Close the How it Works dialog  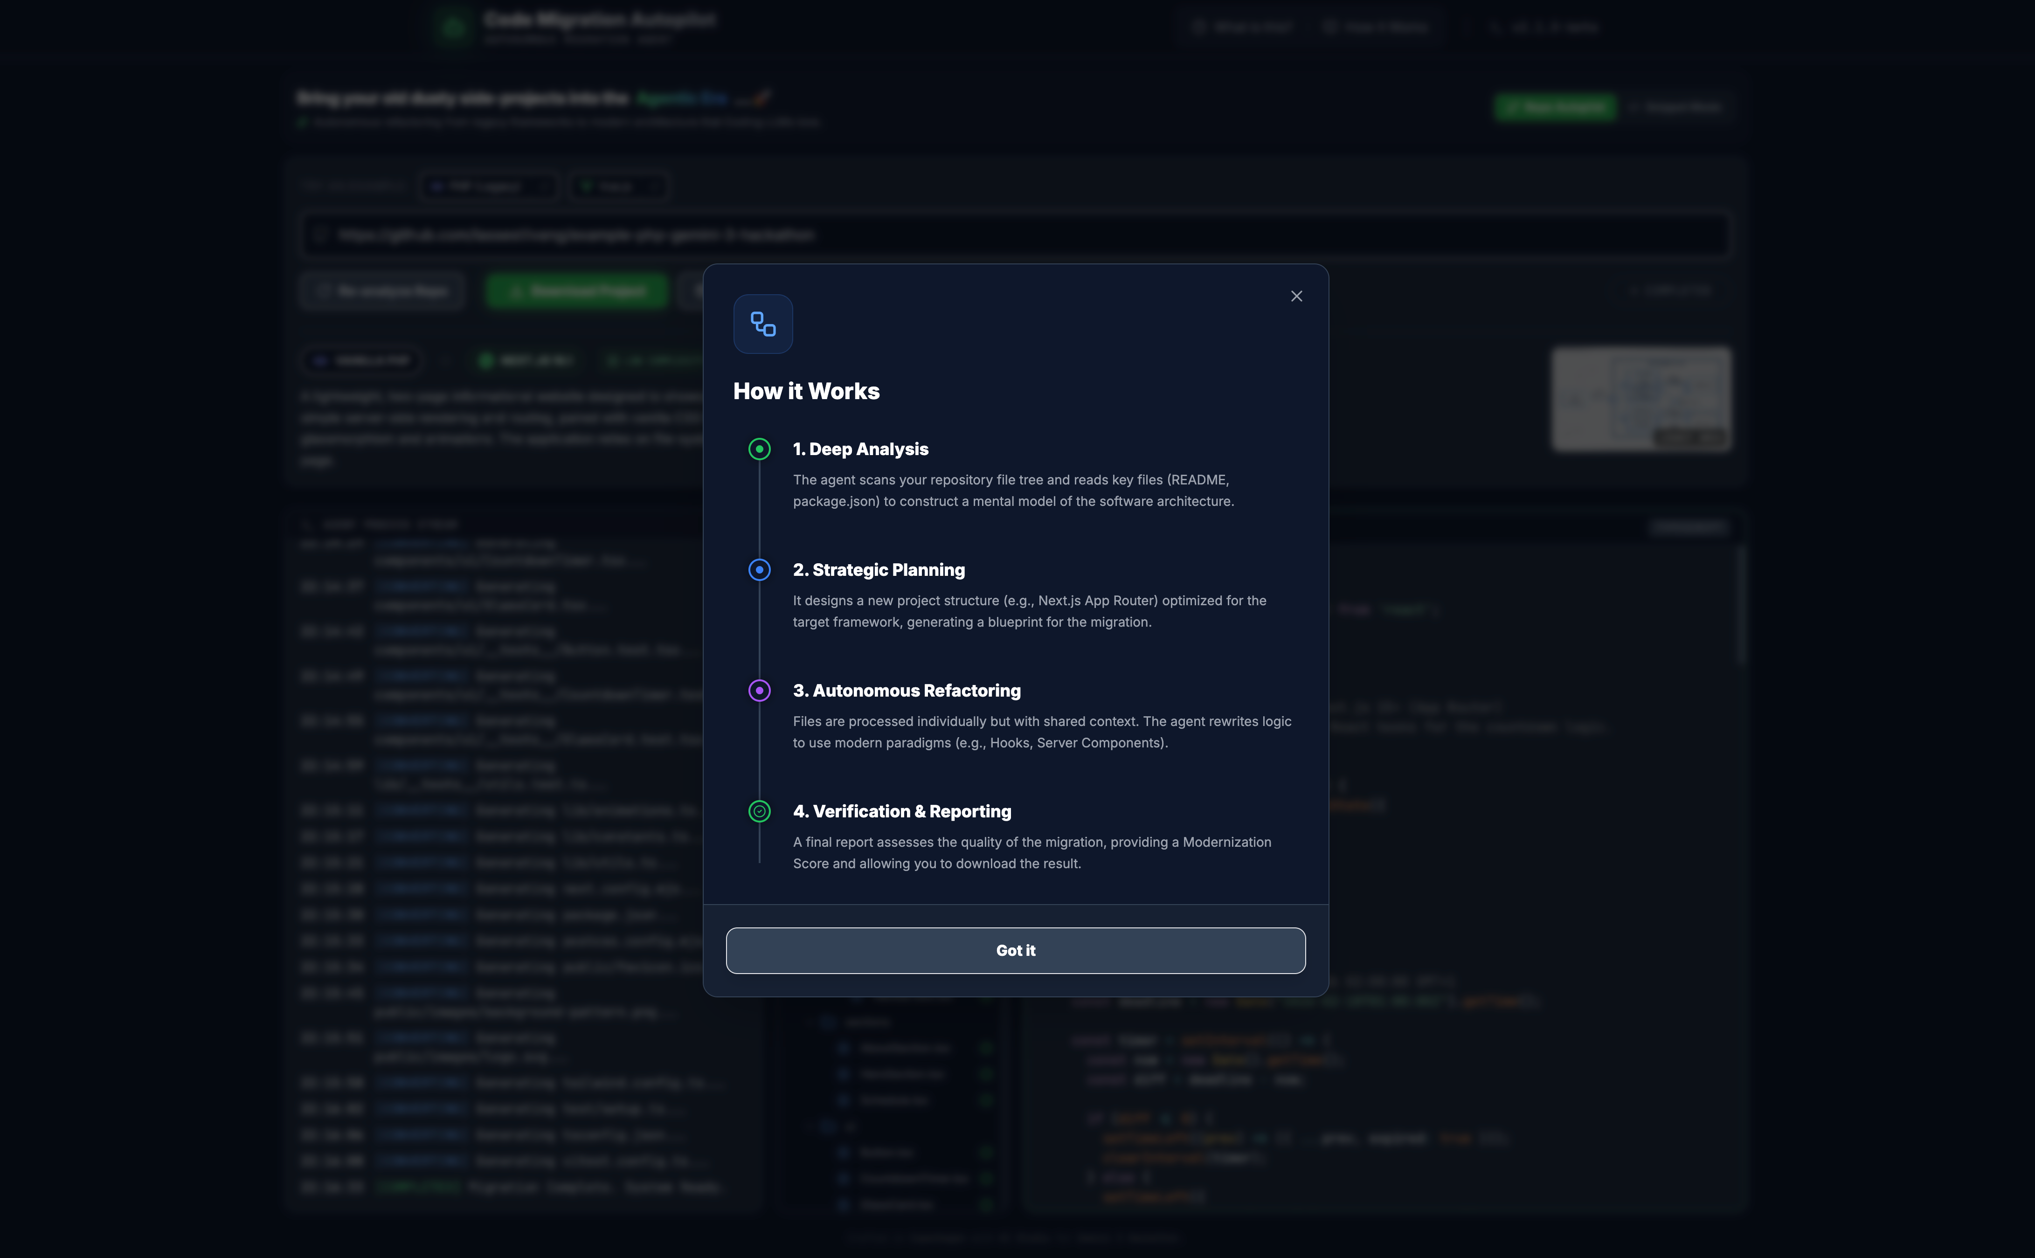tap(1296, 296)
